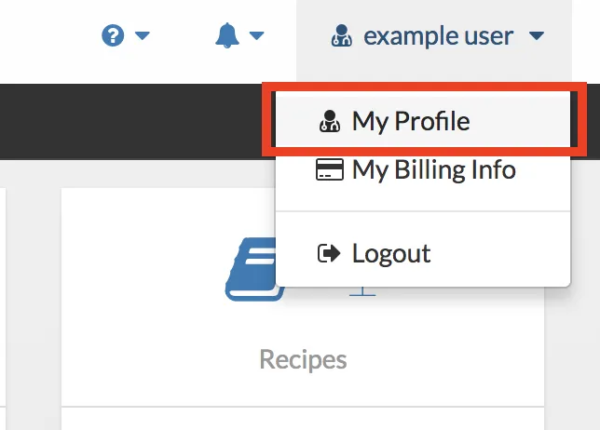Click the card panel below Recipes
Image resolution: width=600 pixels, height=430 pixels.
pyautogui.click(x=303, y=419)
